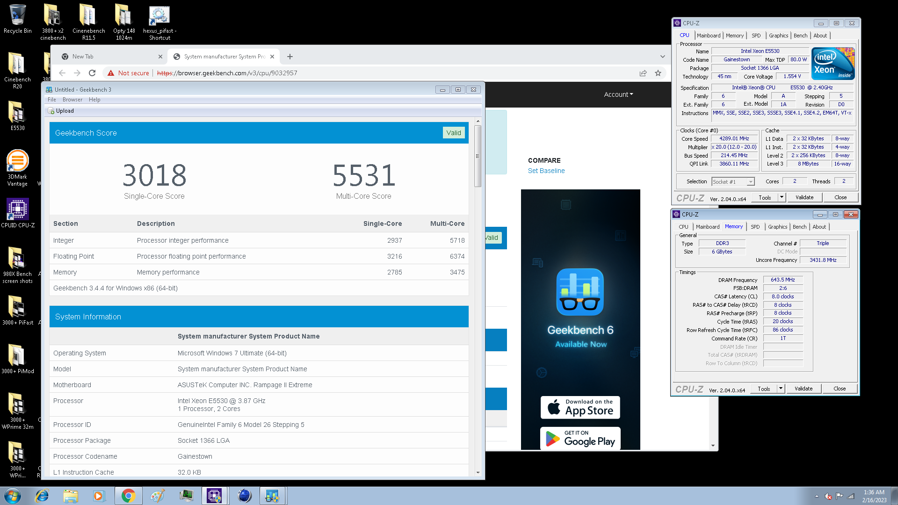The width and height of the screenshot is (898, 505).
Task: Launch CPUID CPU-Z desktop shortcut
Action: pos(18,213)
